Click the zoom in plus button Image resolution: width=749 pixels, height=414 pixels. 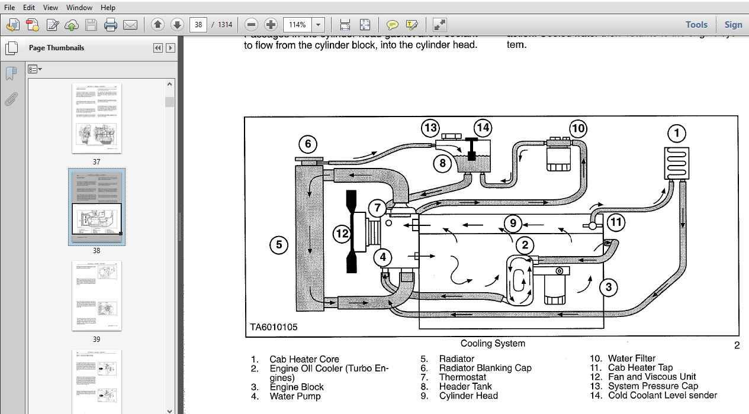pos(271,25)
